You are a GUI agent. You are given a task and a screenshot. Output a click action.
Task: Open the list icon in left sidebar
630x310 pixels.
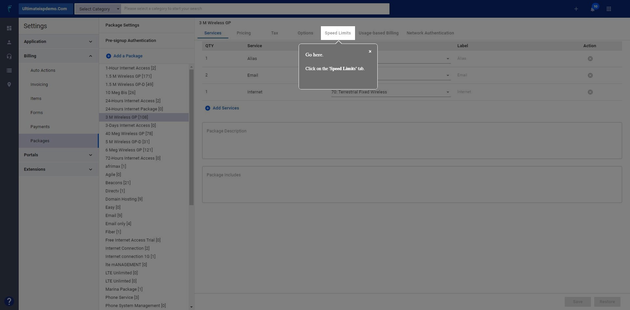coord(9,70)
